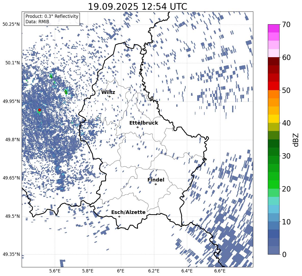The image size is (302, 276).
Task: Click the bright green colorbar swatch just above 20
Action: coord(274,184)
